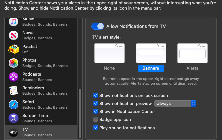Click the News app icon

click(x=14, y=35)
